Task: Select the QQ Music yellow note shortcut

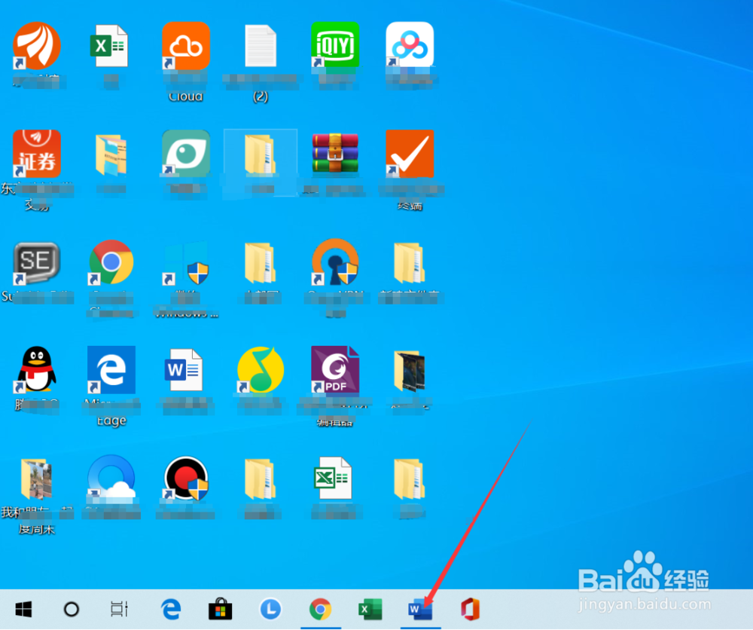Action: tap(261, 369)
